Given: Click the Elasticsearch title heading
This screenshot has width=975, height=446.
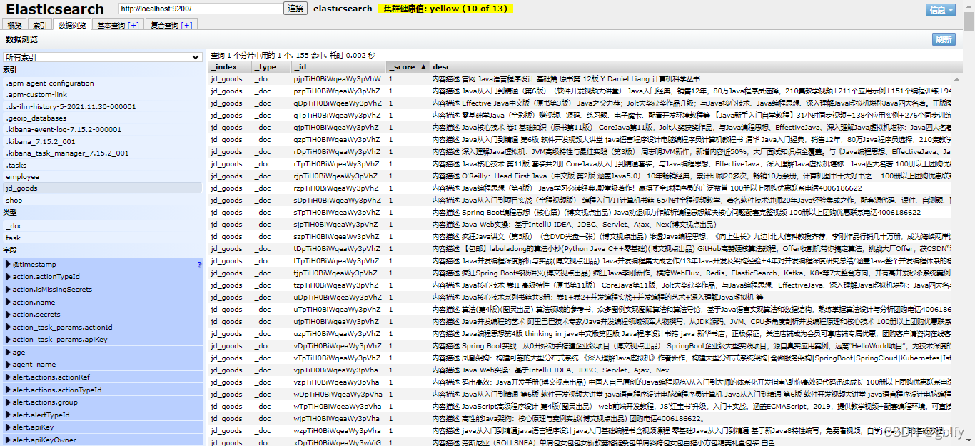Looking at the screenshot, I should 55,9.
